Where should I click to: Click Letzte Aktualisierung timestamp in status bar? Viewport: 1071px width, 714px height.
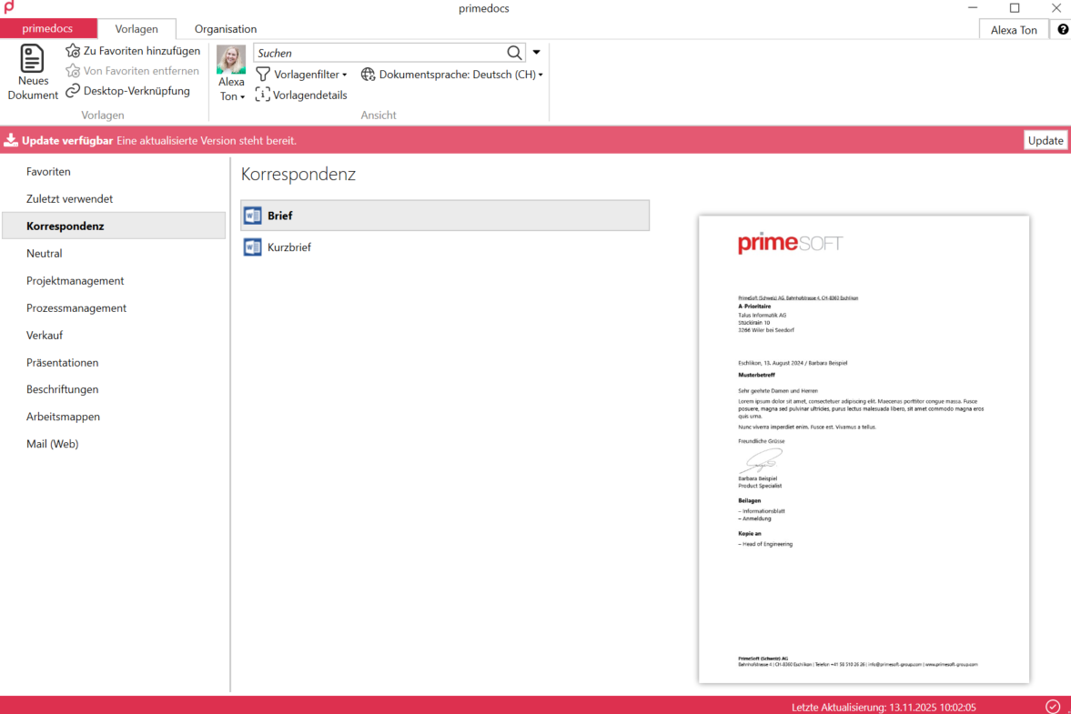[884, 707]
